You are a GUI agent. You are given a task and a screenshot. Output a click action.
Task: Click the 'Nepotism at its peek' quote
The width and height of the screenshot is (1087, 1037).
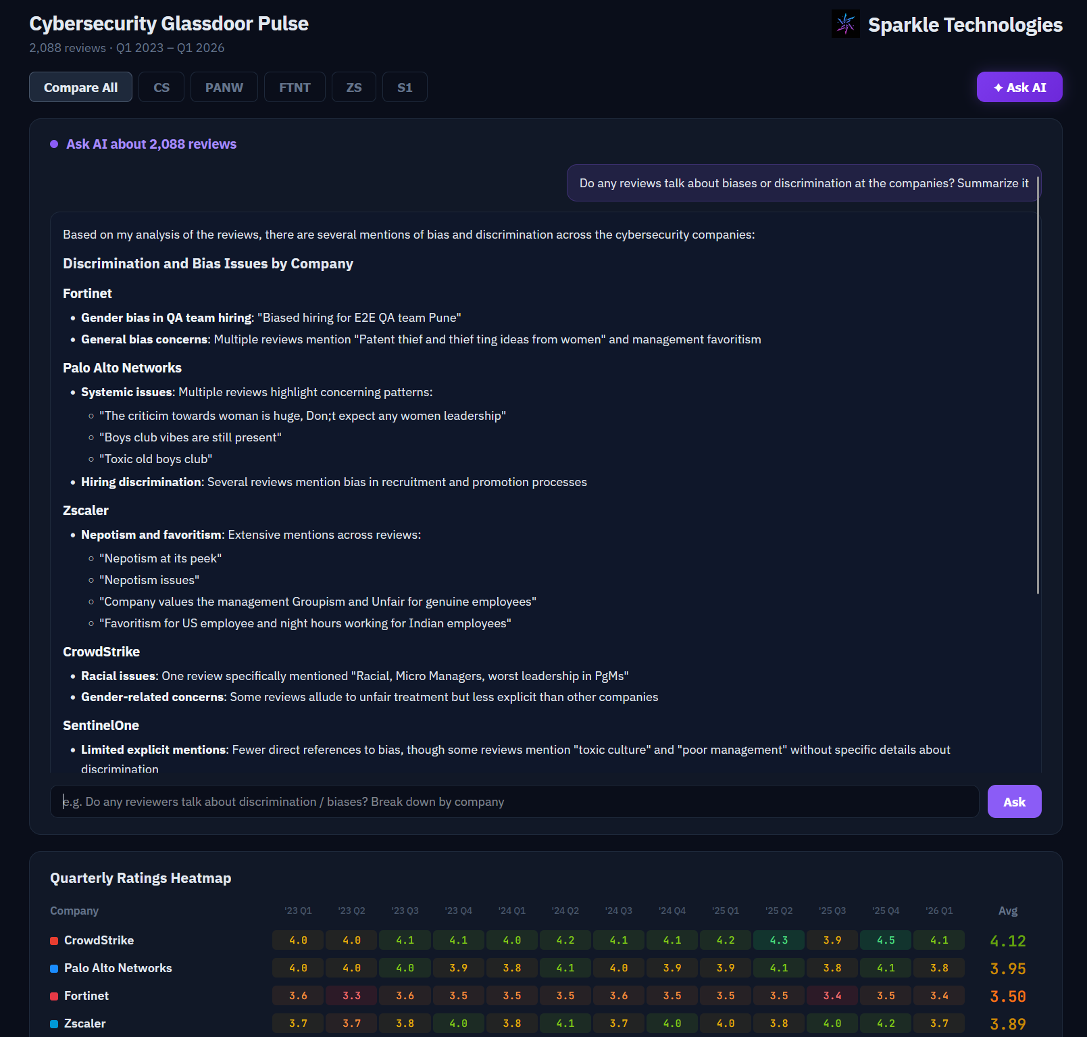pyautogui.click(x=161, y=558)
